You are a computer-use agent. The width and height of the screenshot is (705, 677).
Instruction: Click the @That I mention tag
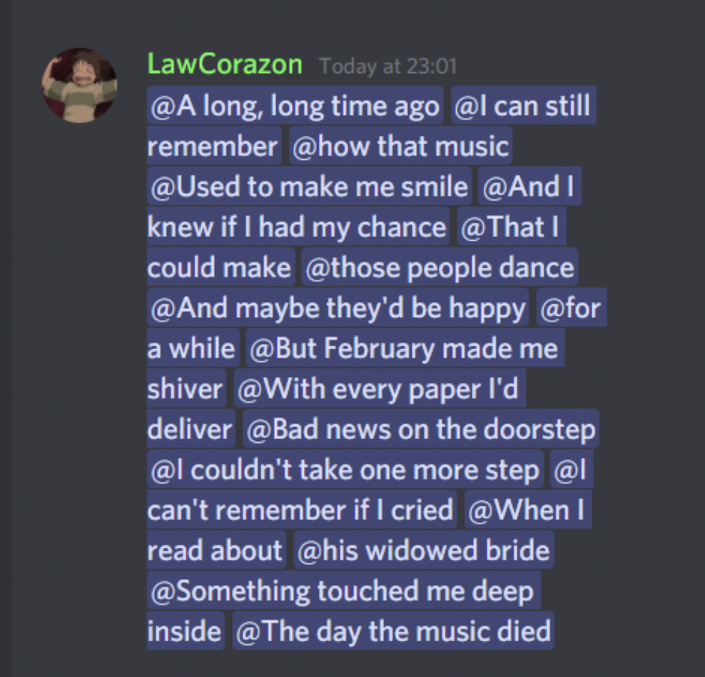pos(511,226)
